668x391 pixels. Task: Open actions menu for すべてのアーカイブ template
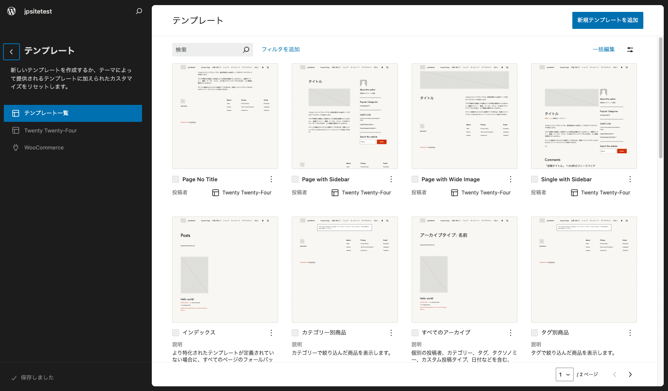pyautogui.click(x=511, y=333)
